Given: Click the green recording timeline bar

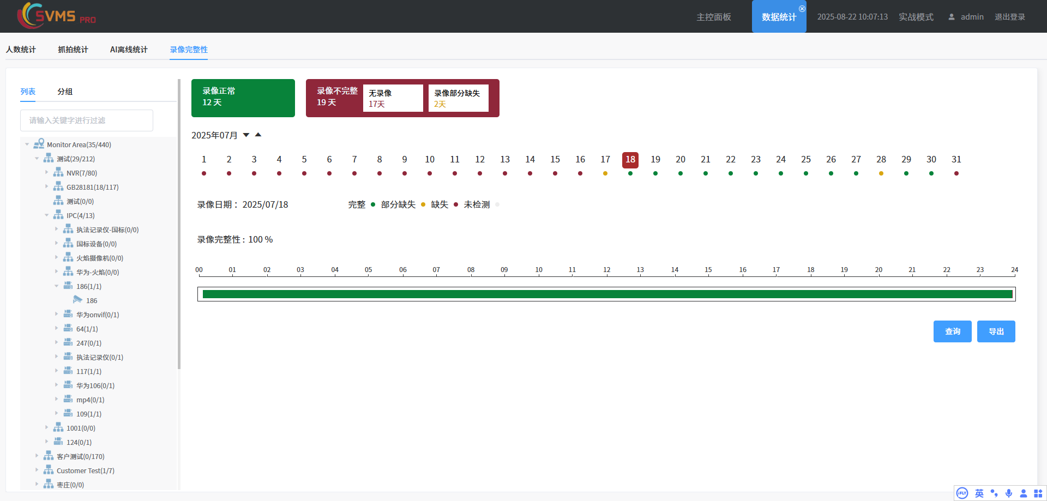Looking at the screenshot, I should tap(606, 294).
